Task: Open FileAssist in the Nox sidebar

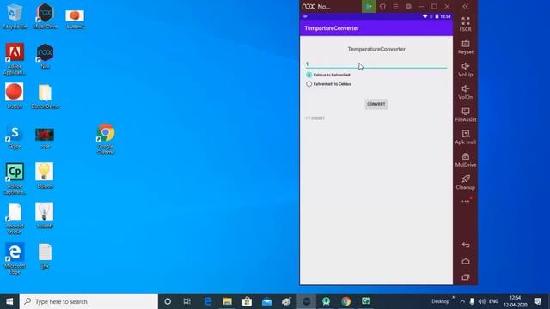Action: tap(466, 114)
